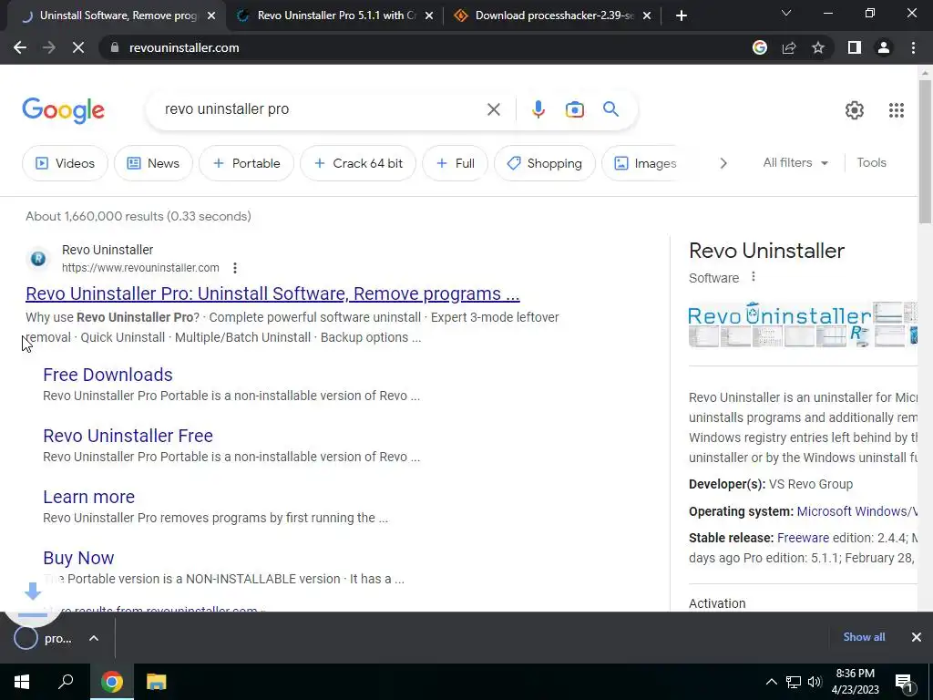Close the Revo Uninstaller Pro 5.1.1 tab
This screenshot has height=700, width=933.
point(429,16)
